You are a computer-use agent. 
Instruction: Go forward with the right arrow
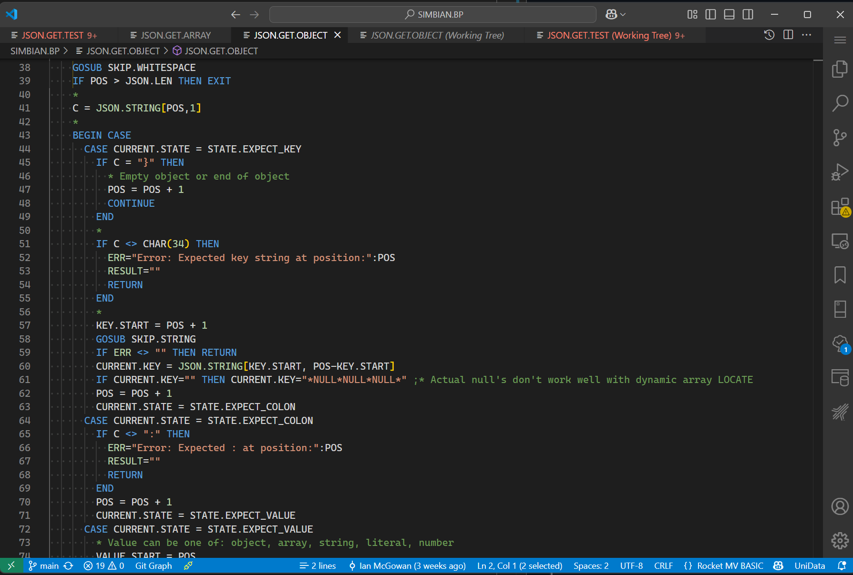pos(255,15)
